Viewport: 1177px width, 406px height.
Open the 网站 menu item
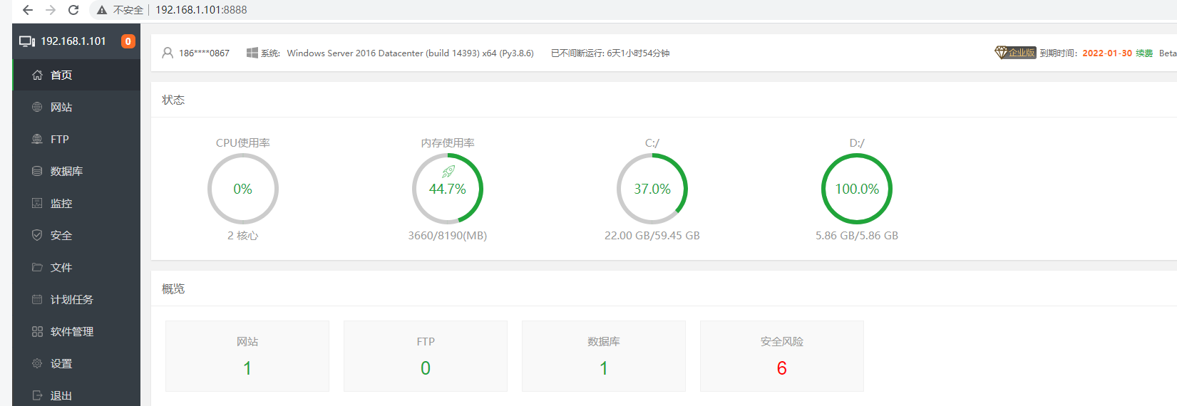(76, 107)
